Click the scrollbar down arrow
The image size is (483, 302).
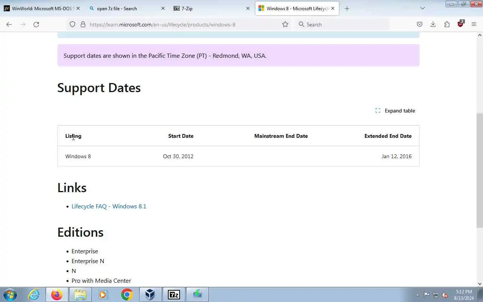click(x=480, y=284)
